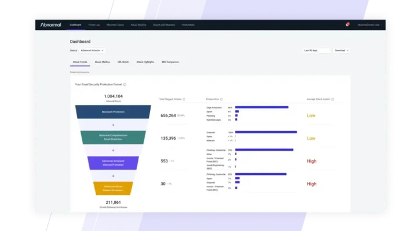
Task: Click the Dashboard page heading
Action: 80,42
